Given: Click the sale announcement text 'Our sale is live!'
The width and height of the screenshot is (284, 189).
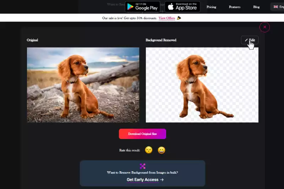Looking at the screenshot, I should click(x=113, y=18).
